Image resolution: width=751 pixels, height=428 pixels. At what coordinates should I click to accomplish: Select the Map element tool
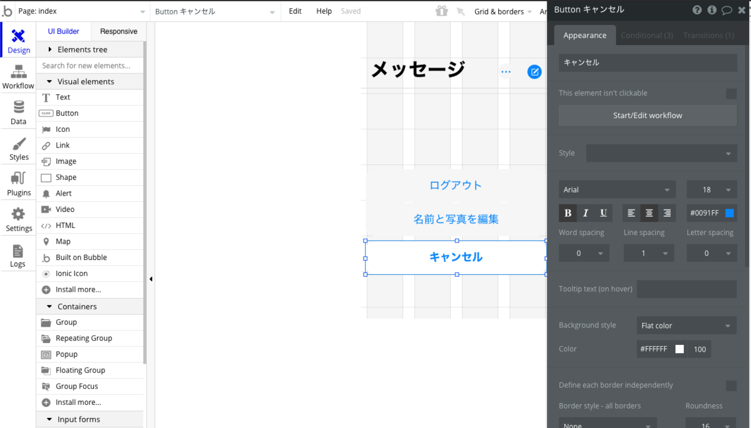point(90,241)
